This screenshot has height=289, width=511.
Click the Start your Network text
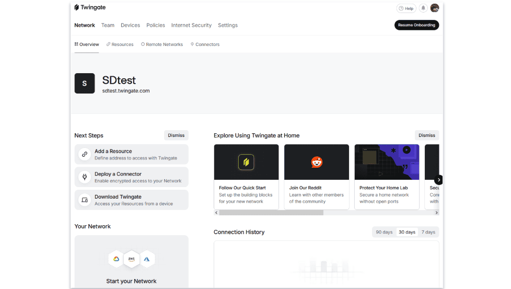coord(131,281)
